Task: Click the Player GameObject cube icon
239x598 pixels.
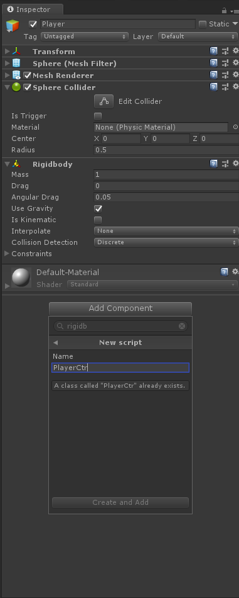Action: (x=13, y=26)
